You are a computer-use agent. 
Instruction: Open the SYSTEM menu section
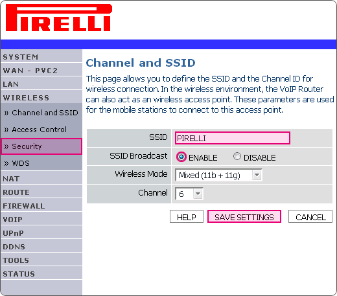[x=41, y=57]
